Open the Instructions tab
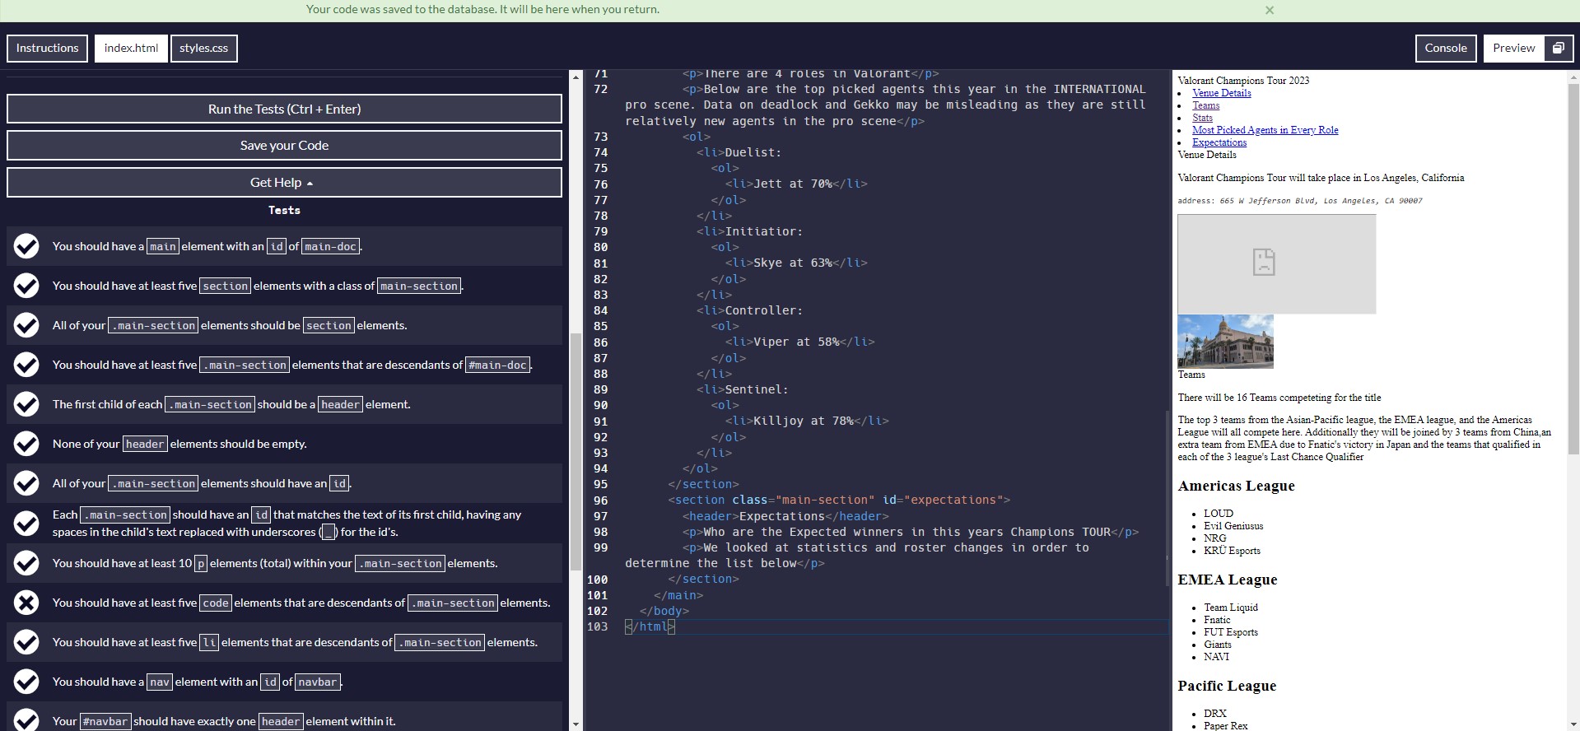This screenshot has width=1580, height=731. point(47,48)
